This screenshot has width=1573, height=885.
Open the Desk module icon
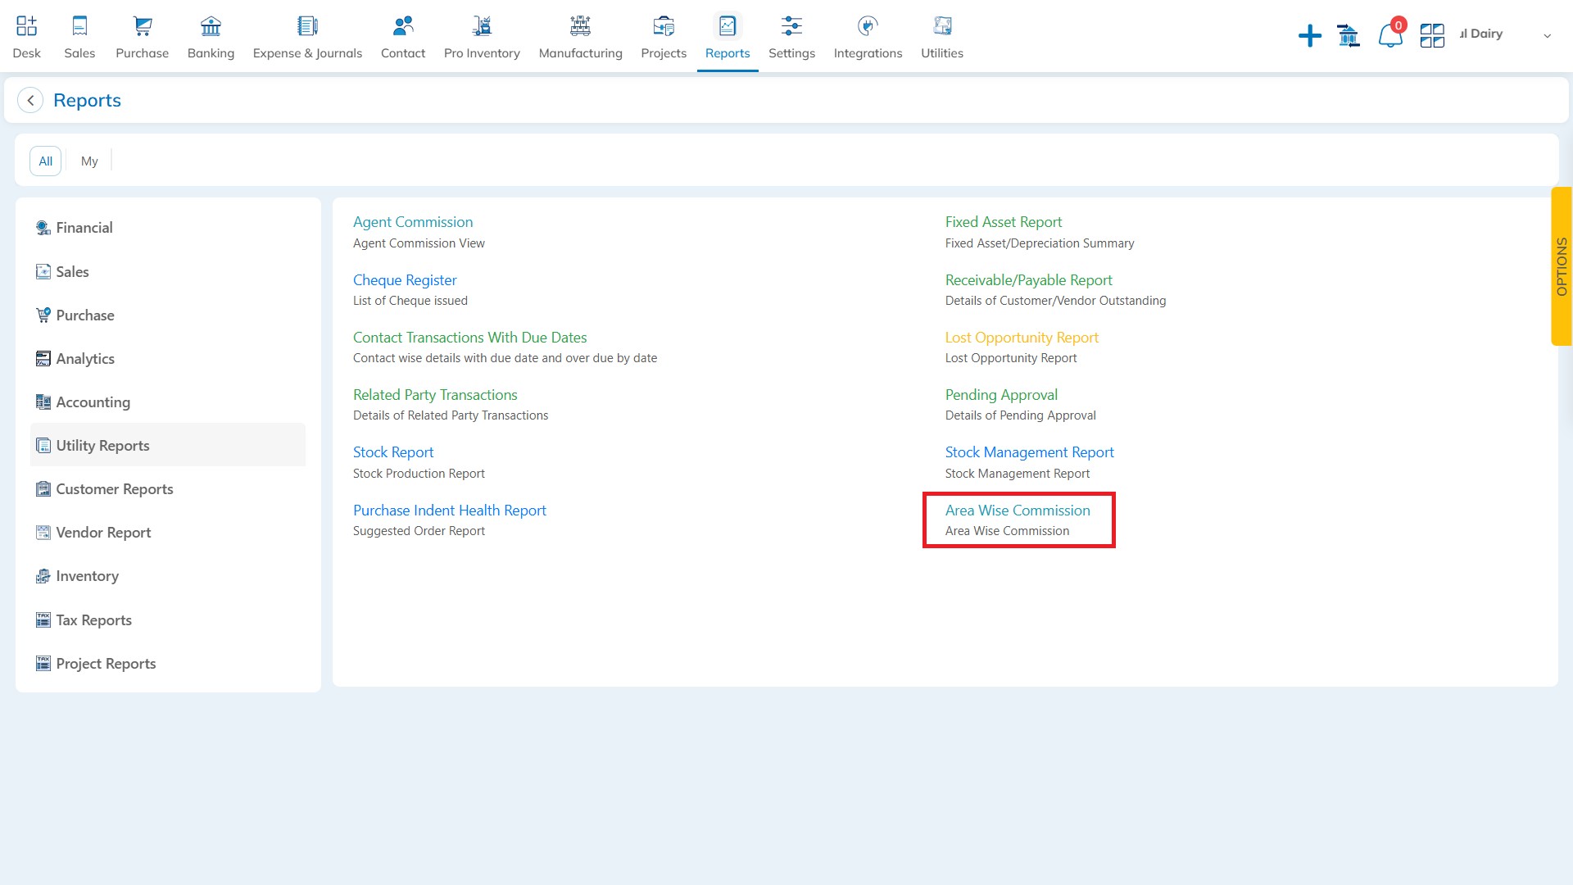coord(26,26)
